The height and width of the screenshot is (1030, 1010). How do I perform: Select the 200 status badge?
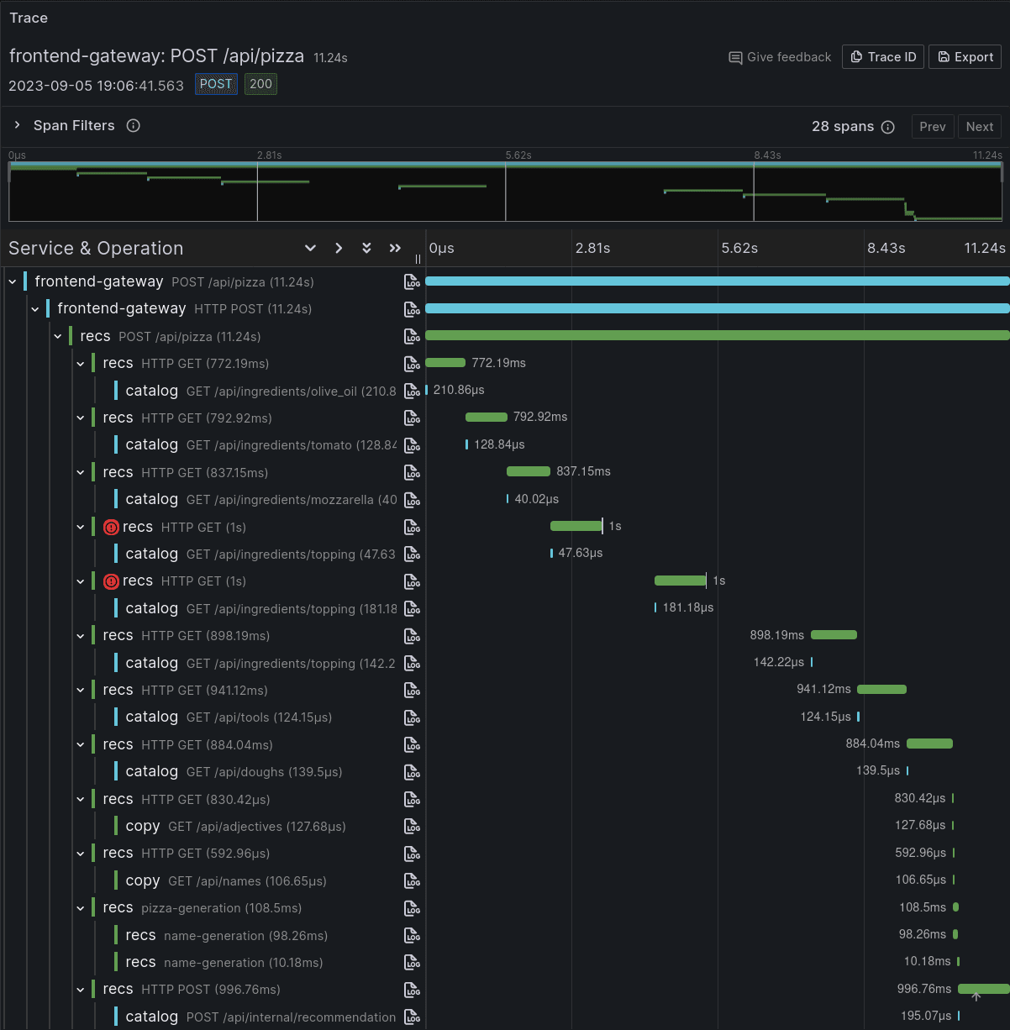tap(260, 84)
